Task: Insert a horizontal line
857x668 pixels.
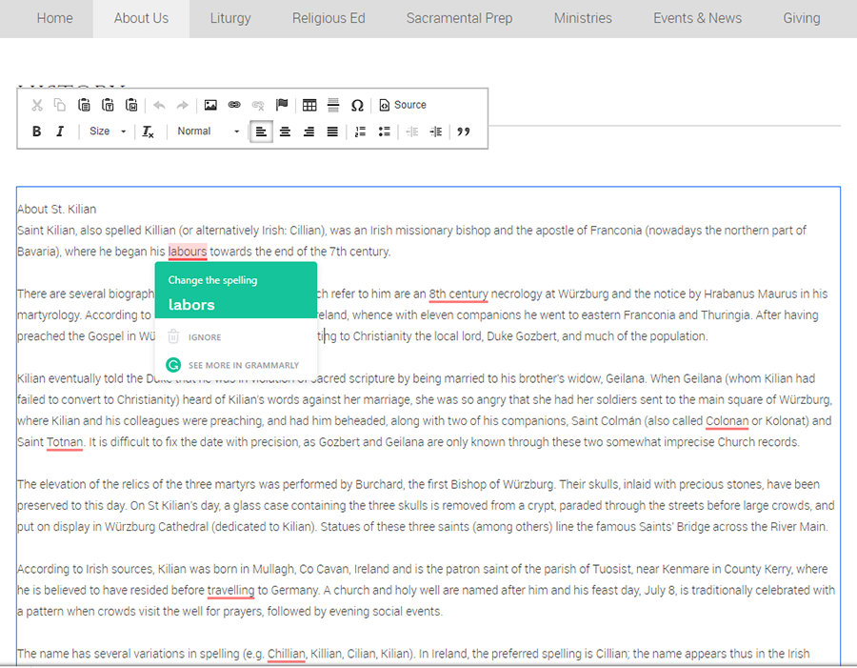Action: [332, 105]
